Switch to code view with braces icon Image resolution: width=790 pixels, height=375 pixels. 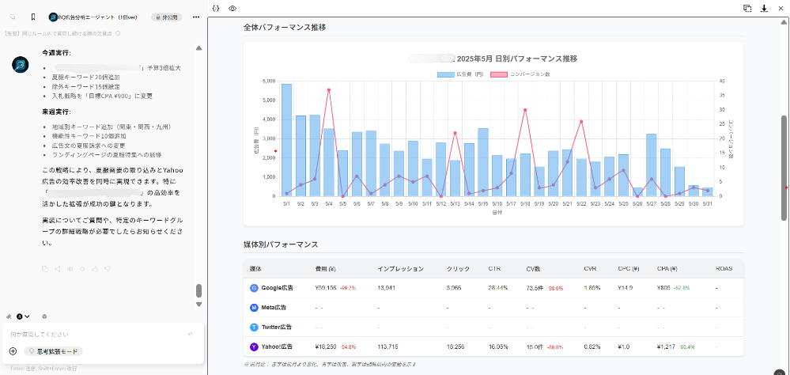(x=216, y=8)
